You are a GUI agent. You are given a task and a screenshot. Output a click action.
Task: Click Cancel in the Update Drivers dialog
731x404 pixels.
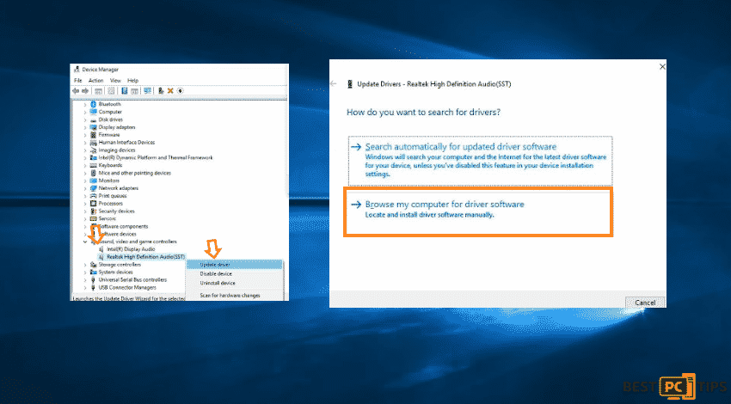point(645,303)
